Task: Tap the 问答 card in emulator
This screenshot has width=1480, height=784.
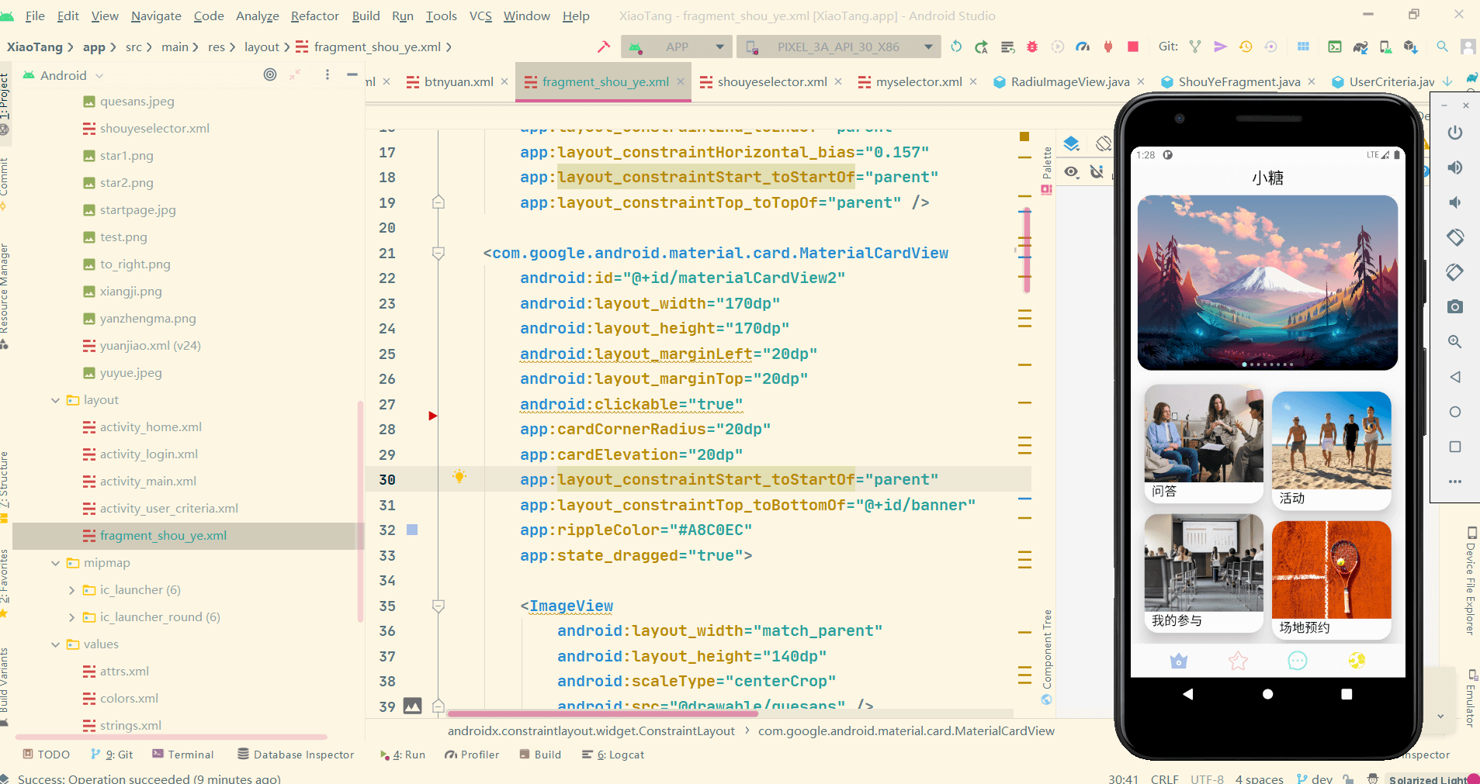Action: click(x=1204, y=444)
